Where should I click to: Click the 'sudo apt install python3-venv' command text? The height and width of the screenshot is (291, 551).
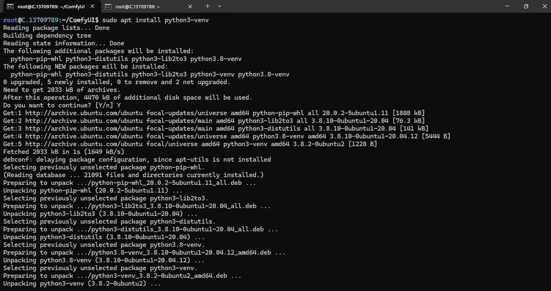coord(156,20)
